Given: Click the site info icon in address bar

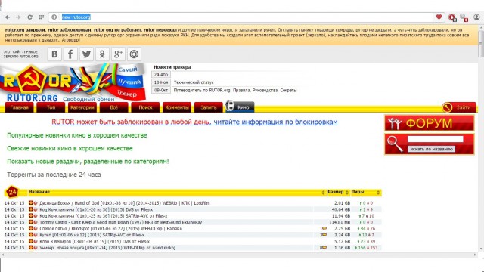Looking at the screenshot, I should (x=54, y=17).
